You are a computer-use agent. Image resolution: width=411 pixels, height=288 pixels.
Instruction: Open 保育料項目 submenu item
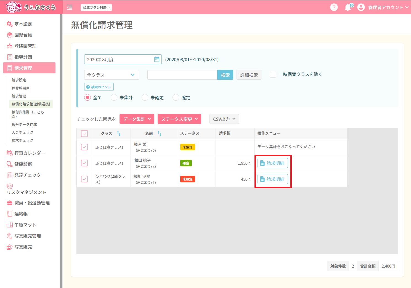point(21,88)
